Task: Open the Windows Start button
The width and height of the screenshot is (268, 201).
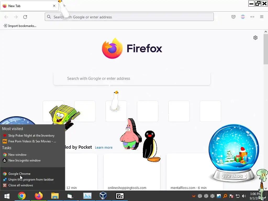Action: click(7, 196)
